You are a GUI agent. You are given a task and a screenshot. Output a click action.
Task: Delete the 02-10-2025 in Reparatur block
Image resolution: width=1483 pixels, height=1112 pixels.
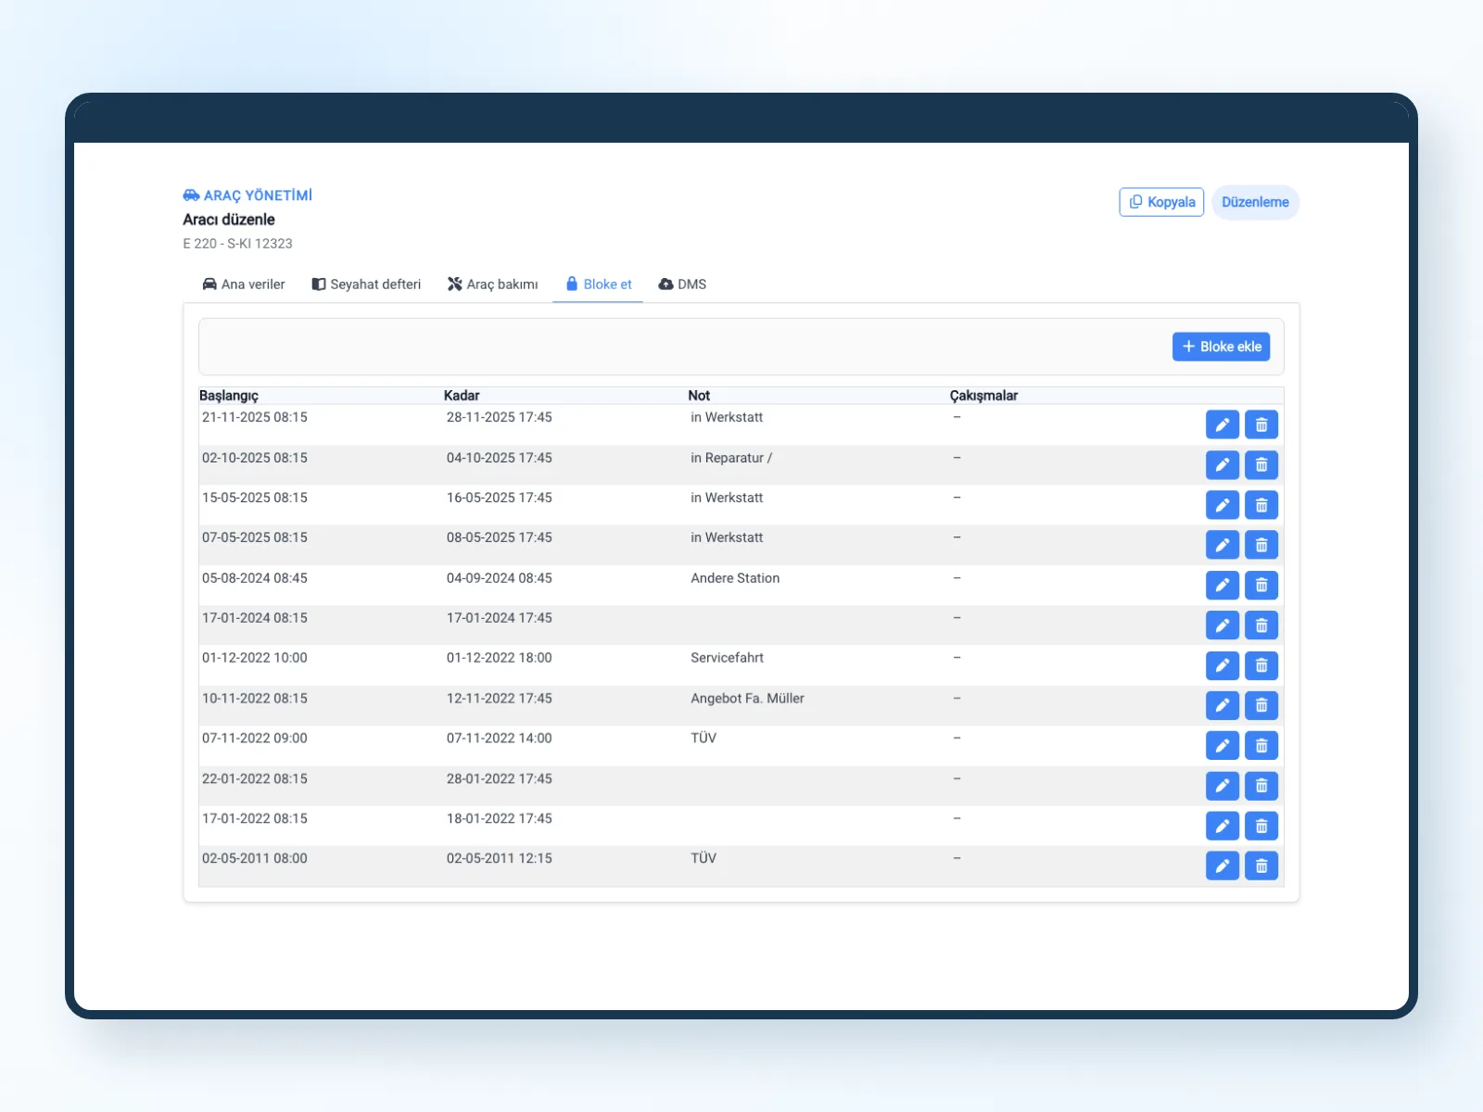point(1261,465)
